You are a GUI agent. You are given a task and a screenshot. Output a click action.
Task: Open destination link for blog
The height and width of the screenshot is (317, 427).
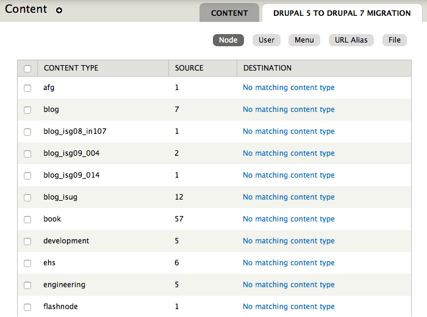pos(289,110)
